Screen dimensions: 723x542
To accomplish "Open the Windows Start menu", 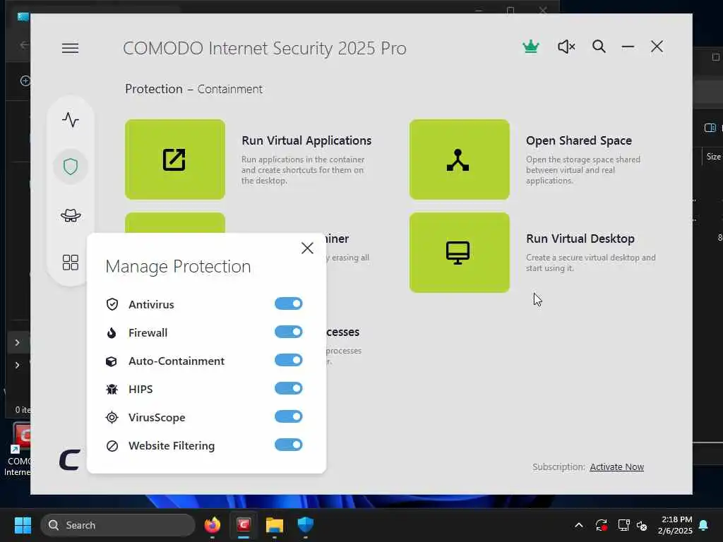I will pyautogui.click(x=23, y=525).
